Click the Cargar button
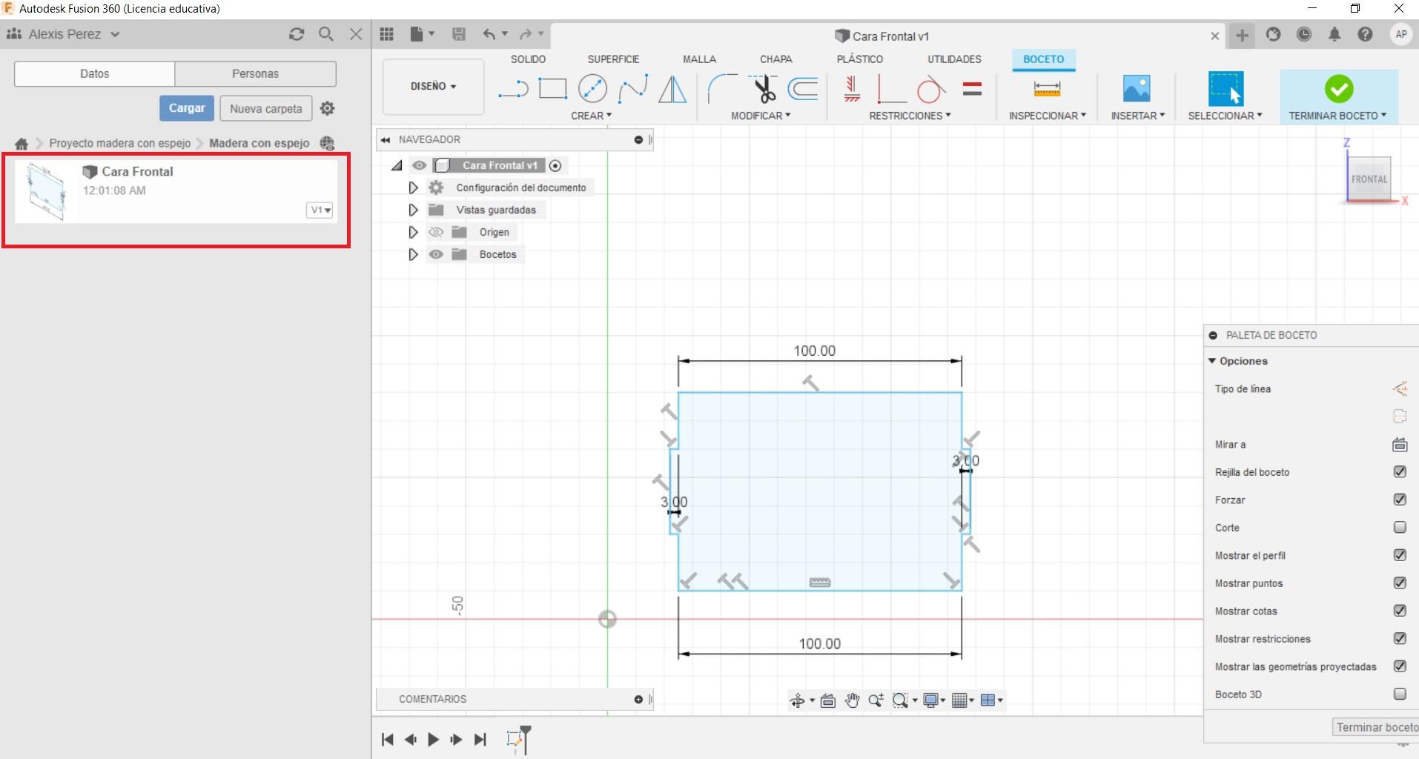 187,108
